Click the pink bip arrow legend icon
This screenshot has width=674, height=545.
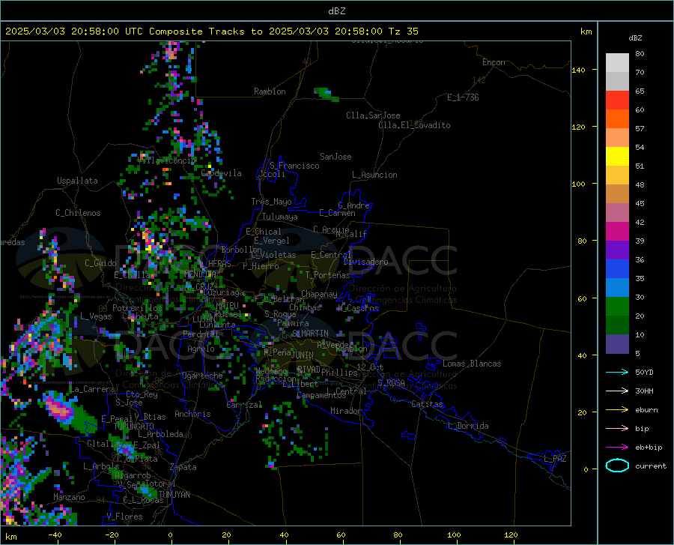pyautogui.click(x=617, y=429)
